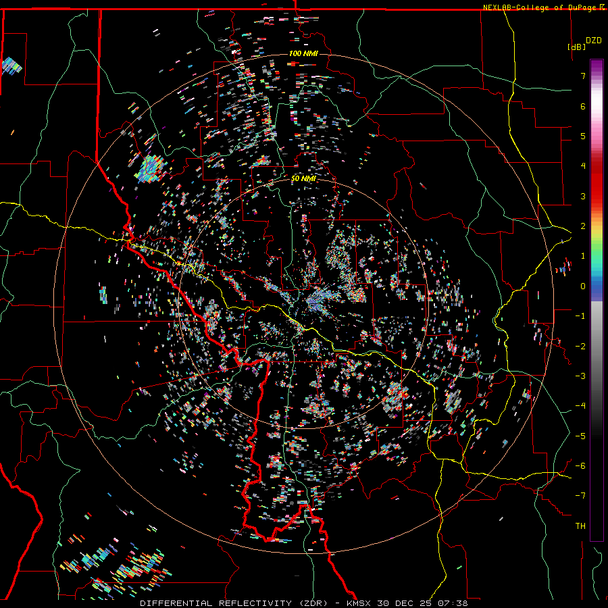Screen dimensions: 608x608
Task: Click the 07:38 timestamp
Action: (x=453, y=603)
